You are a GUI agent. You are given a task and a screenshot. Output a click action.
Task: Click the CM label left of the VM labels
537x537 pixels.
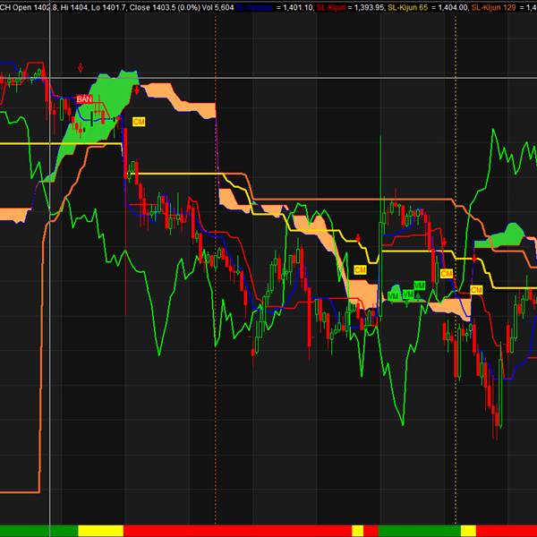(x=360, y=270)
